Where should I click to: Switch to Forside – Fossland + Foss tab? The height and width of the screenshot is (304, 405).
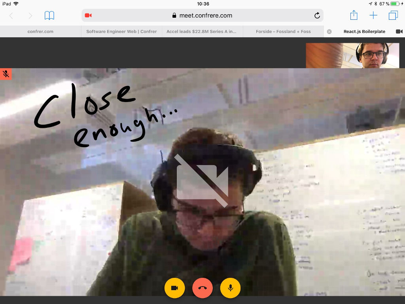[x=283, y=32]
